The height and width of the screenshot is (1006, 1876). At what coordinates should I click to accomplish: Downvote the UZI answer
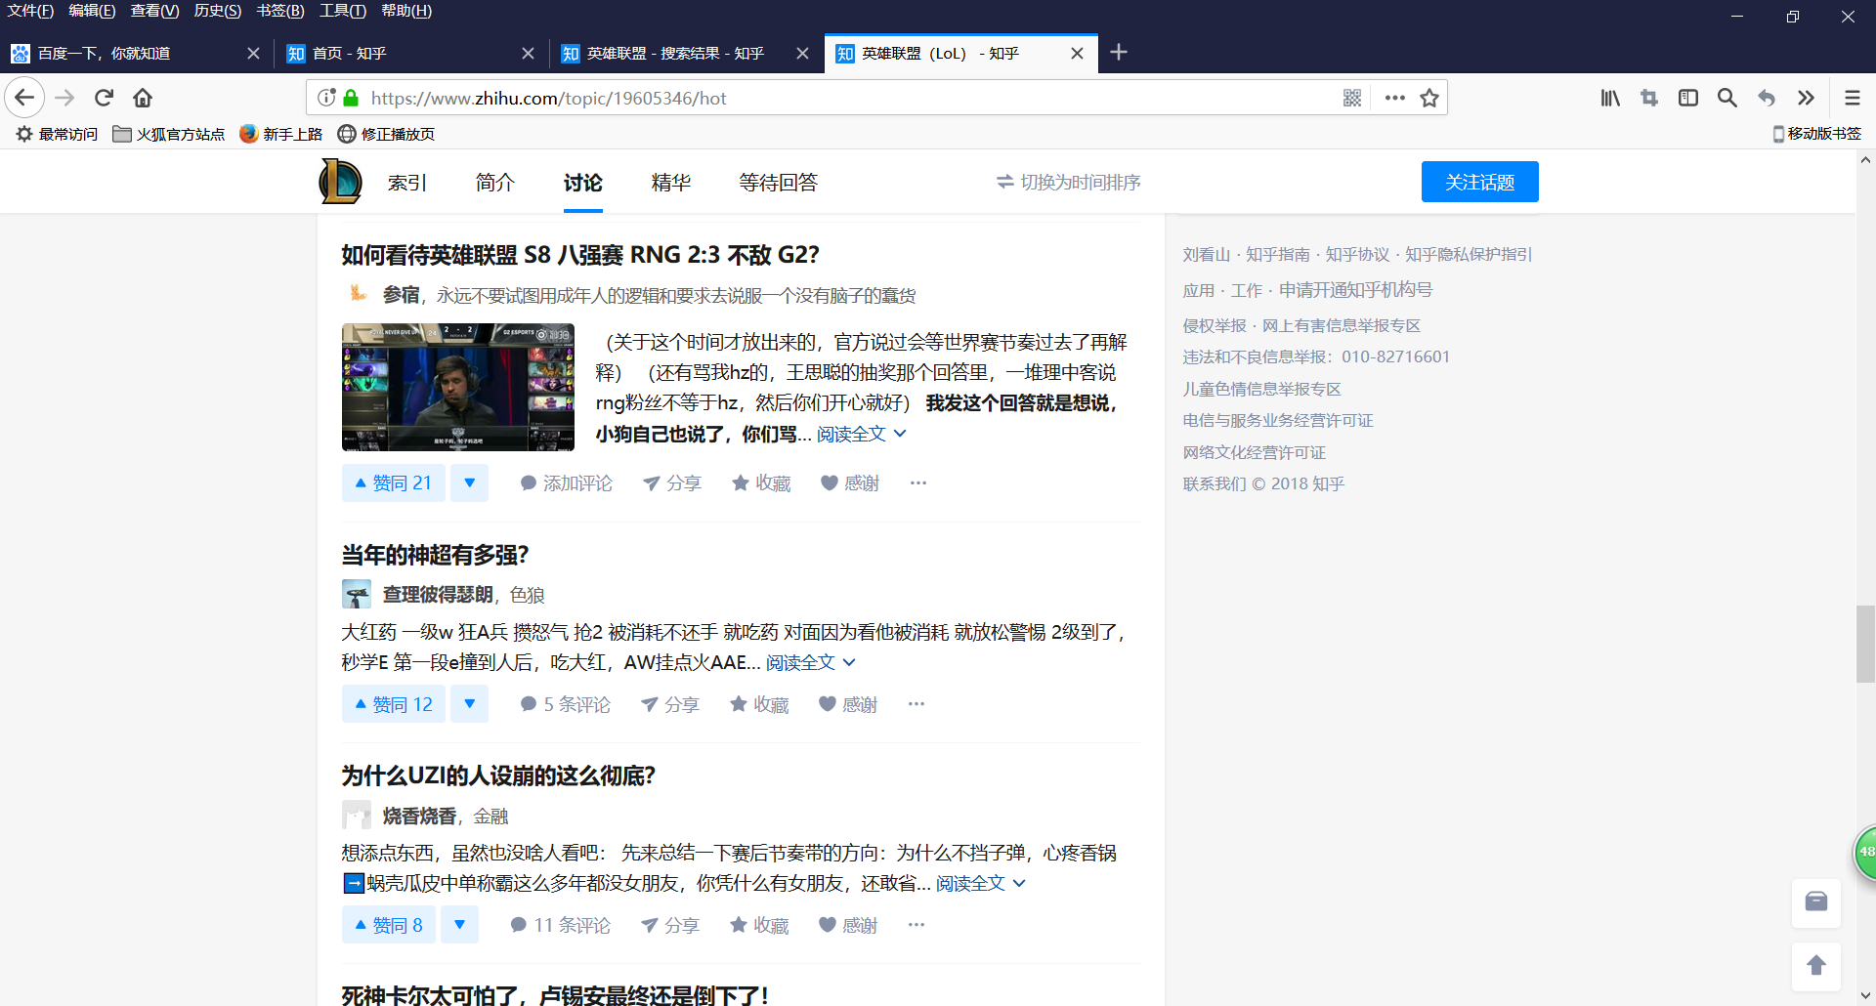click(x=459, y=925)
